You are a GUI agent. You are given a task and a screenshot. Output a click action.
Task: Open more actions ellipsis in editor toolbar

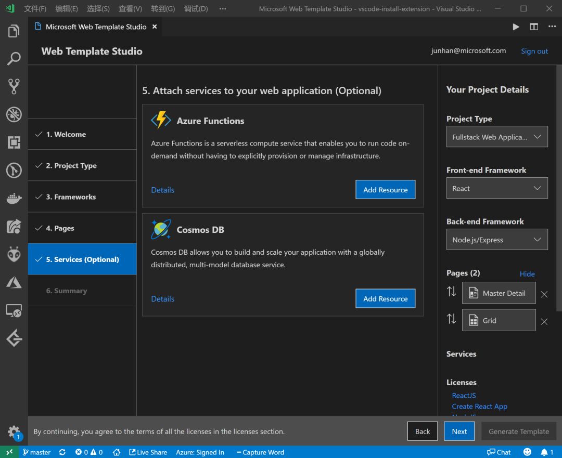click(x=552, y=27)
